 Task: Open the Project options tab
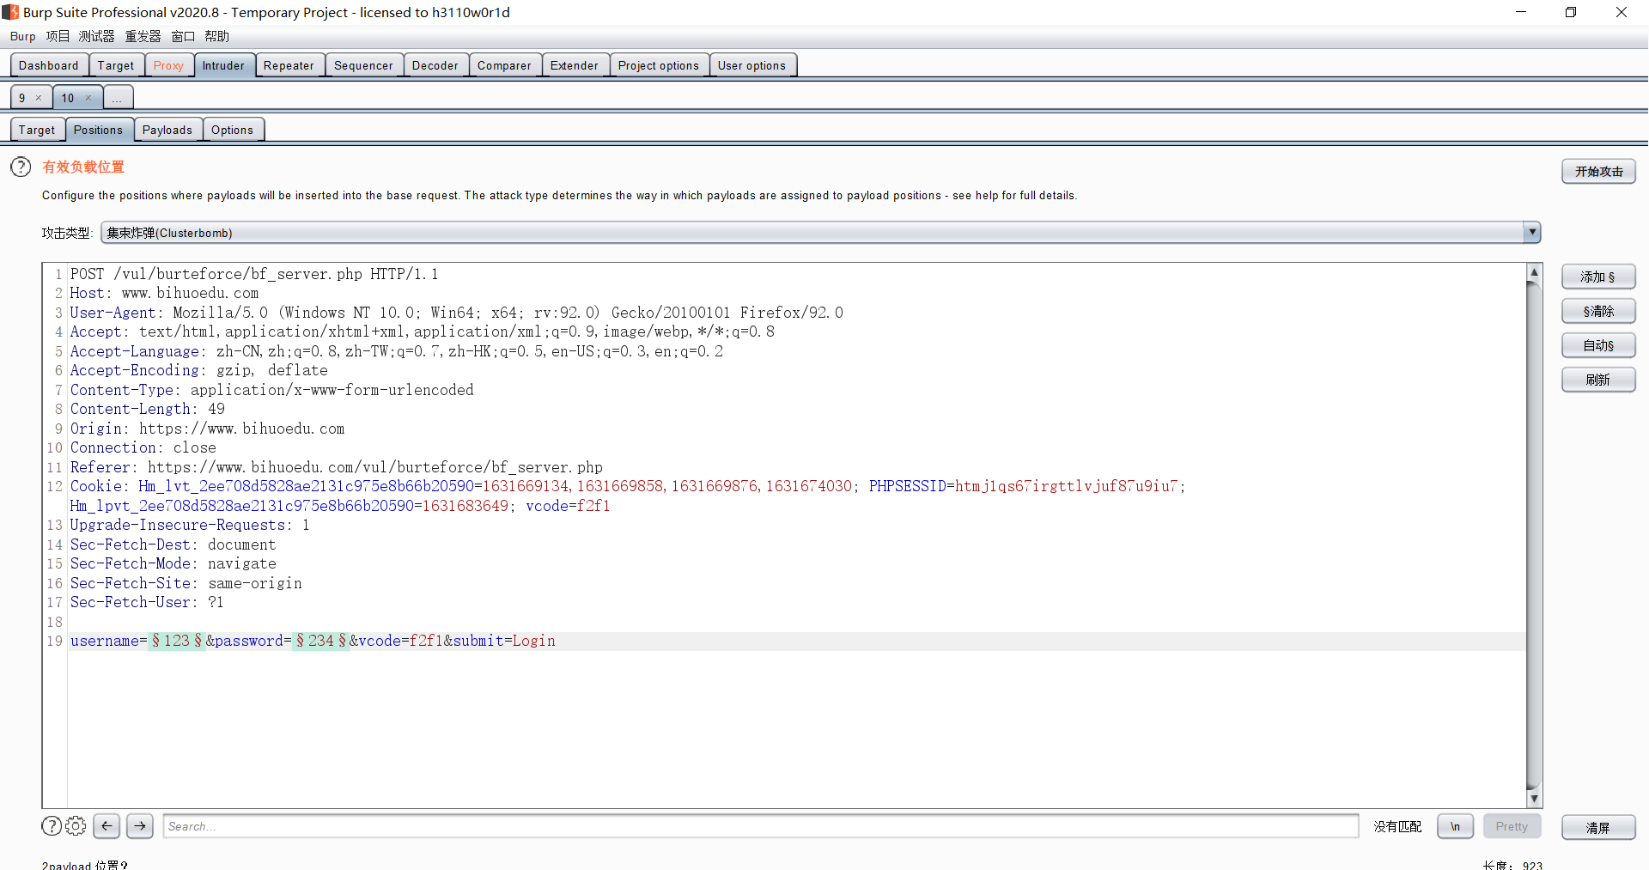pyautogui.click(x=659, y=65)
